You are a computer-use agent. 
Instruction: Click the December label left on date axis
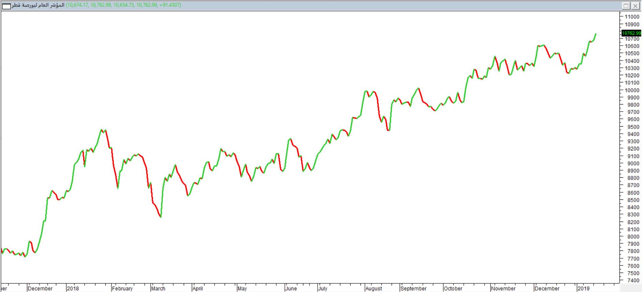click(x=40, y=289)
